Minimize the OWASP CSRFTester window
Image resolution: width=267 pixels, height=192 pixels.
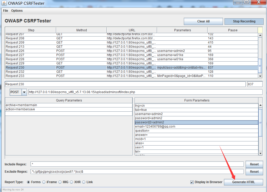[x=238, y=2]
